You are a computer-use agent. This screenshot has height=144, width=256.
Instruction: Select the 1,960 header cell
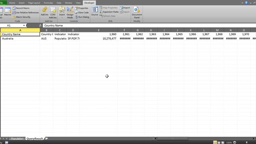[99, 34]
